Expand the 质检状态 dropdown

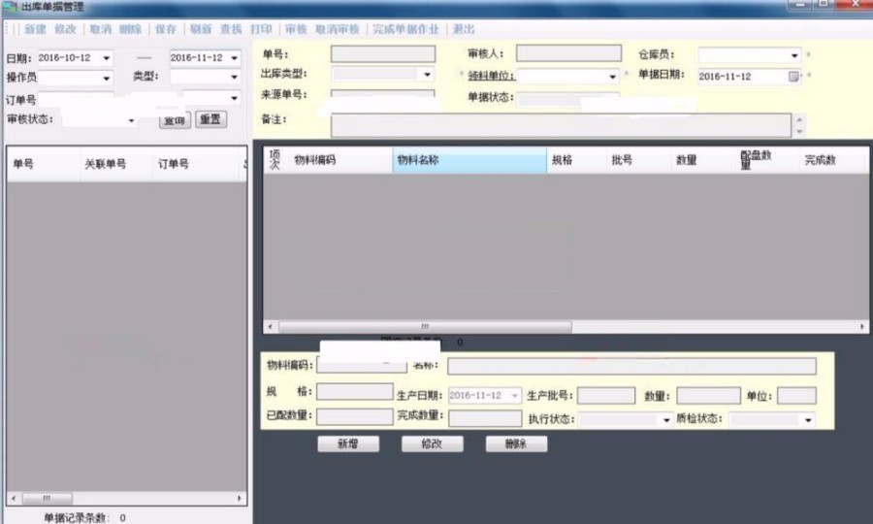pyautogui.click(x=807, y=419)
